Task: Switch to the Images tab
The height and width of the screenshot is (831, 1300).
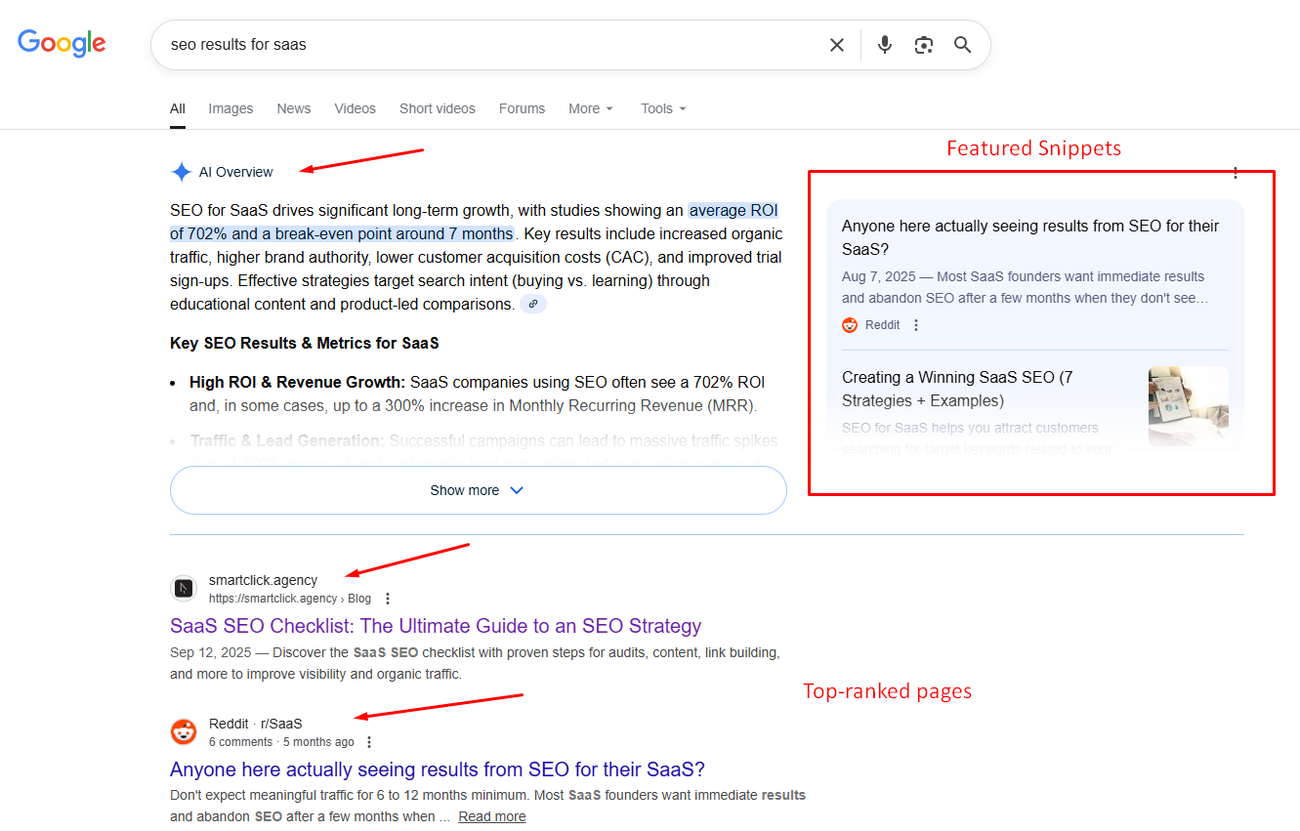Action: pyautogui.click(x=231, y=108)
